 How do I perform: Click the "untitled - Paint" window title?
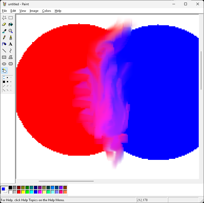tap(18, 4)
